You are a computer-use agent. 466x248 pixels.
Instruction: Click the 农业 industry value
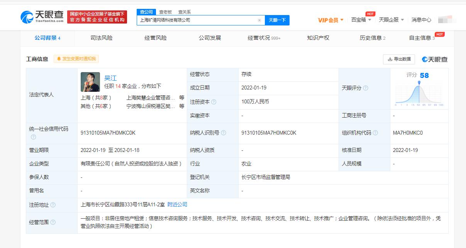pyautogui.click(x=246, y=164)
